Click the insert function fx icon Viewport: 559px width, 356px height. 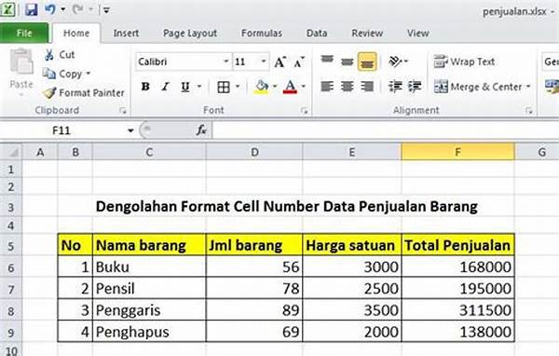(201, 130)
